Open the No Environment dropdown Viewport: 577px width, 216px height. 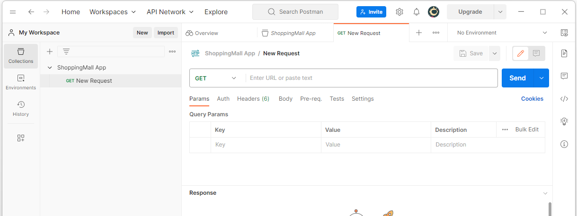501,33
